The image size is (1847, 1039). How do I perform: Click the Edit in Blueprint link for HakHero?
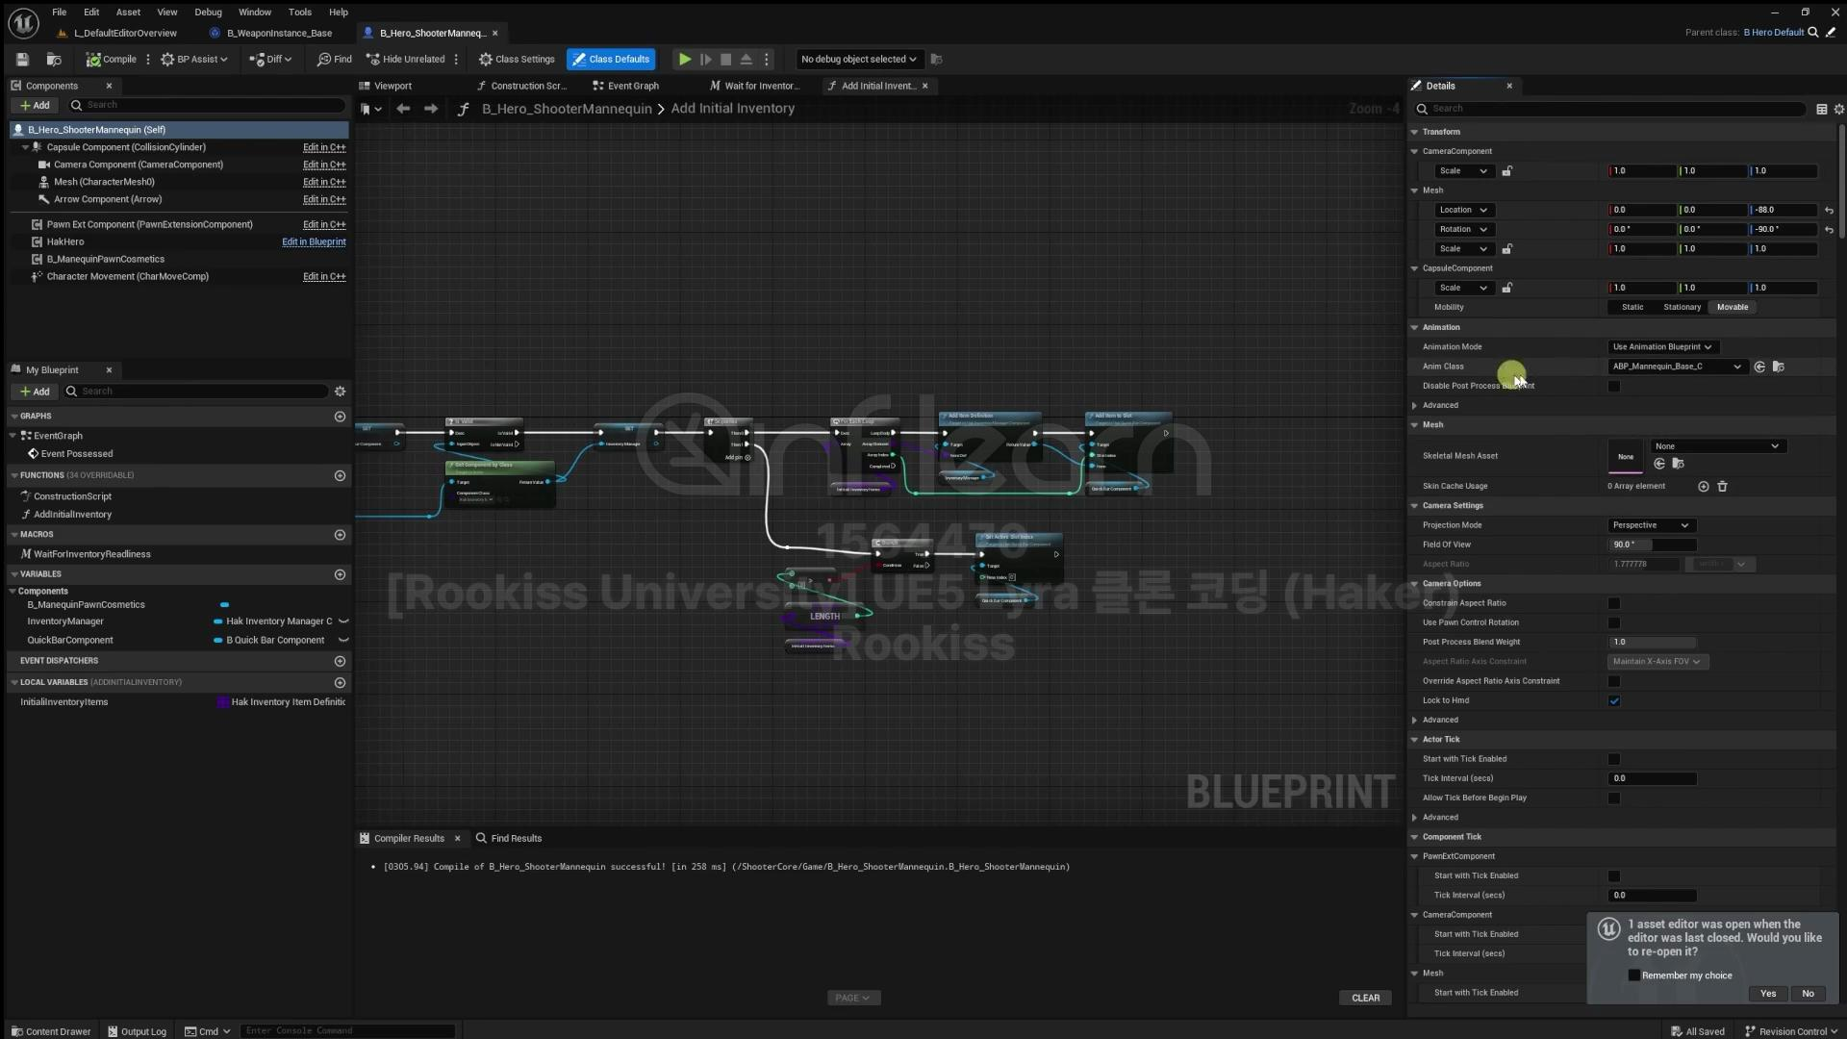(x=314, y=242)
